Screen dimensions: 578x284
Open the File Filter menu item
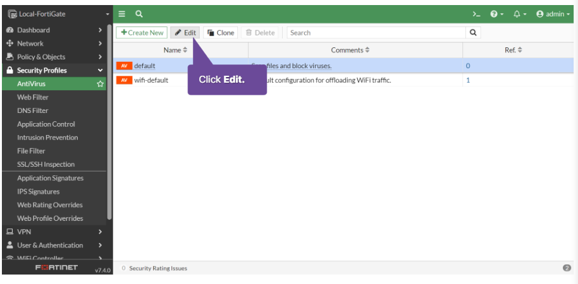click(x=32, y=151)
